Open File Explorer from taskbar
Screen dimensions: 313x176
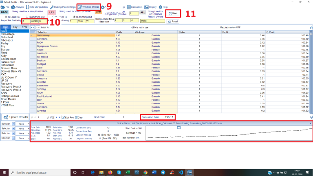pos(101,172)
